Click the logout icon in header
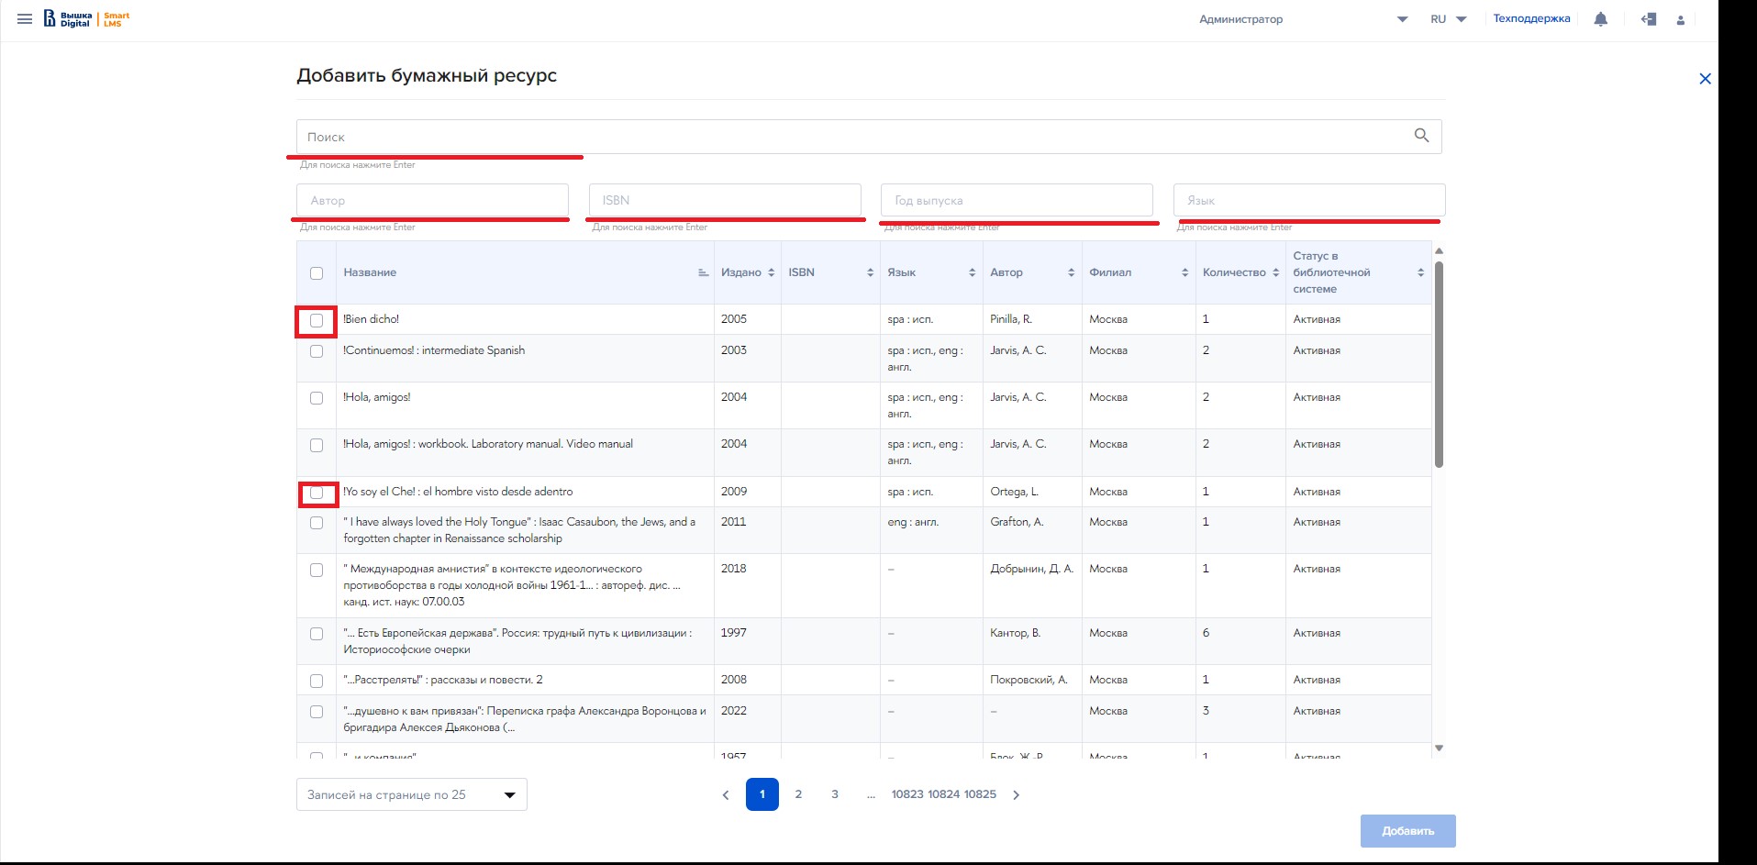 click(1648, 19)
